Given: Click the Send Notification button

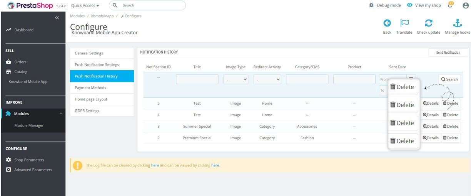Looking at the screenshot, I should click(x=448, y=53).
